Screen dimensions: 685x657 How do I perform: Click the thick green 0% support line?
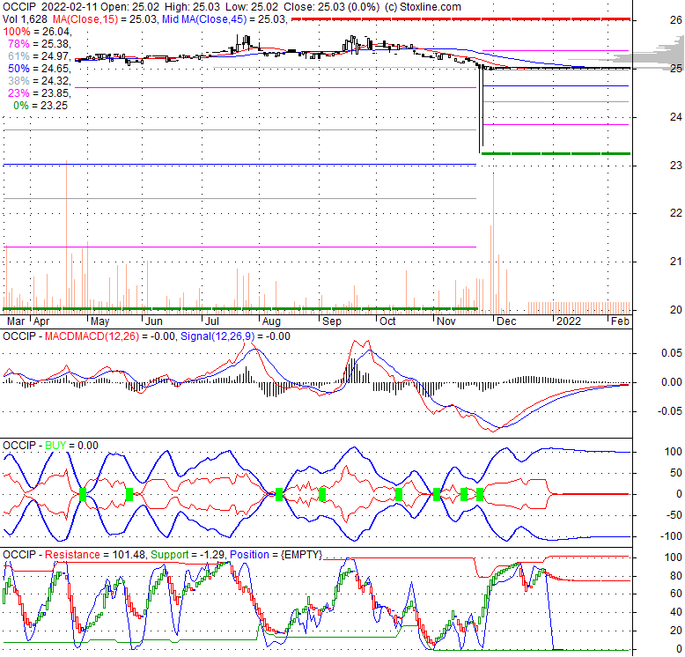point(556,153)
